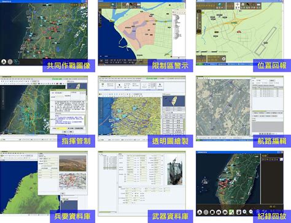291x223 pixels.
Task: Select the hand pan tool in 紀錄回放 panel
Action: tap(238, 213)
